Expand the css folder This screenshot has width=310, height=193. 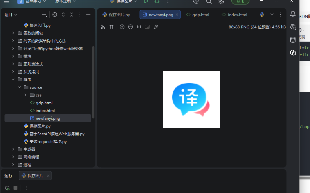(25, 95)
